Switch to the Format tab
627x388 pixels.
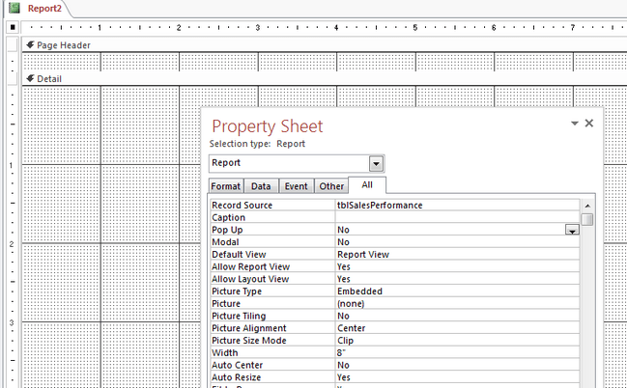[x=226, y=186]
